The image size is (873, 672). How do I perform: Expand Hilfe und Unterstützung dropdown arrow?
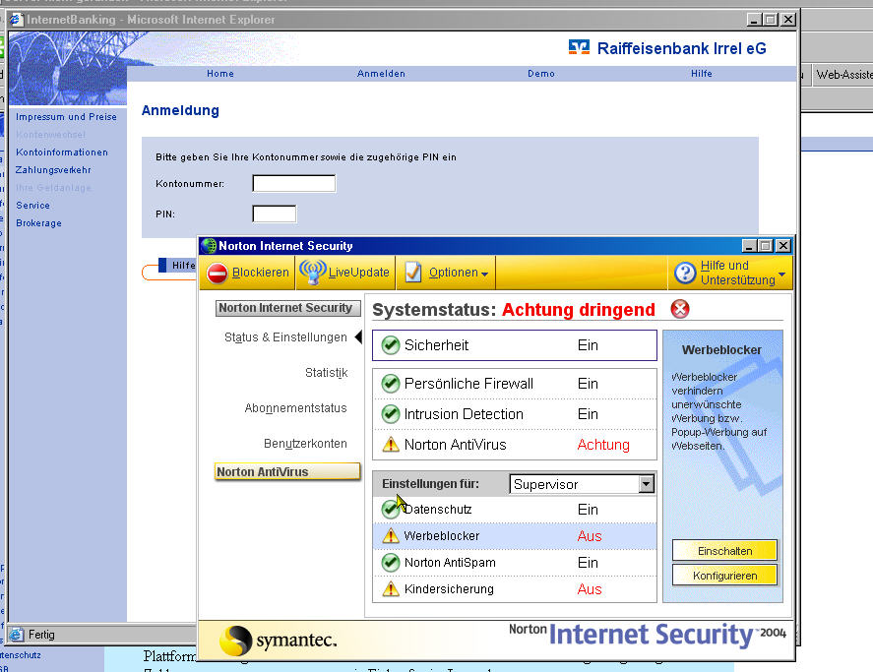[781, 274]
